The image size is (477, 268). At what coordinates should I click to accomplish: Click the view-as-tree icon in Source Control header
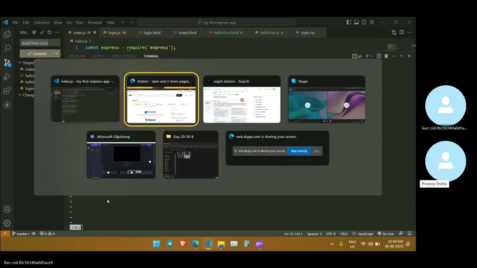pyautogui.click(x=34, y=32)
